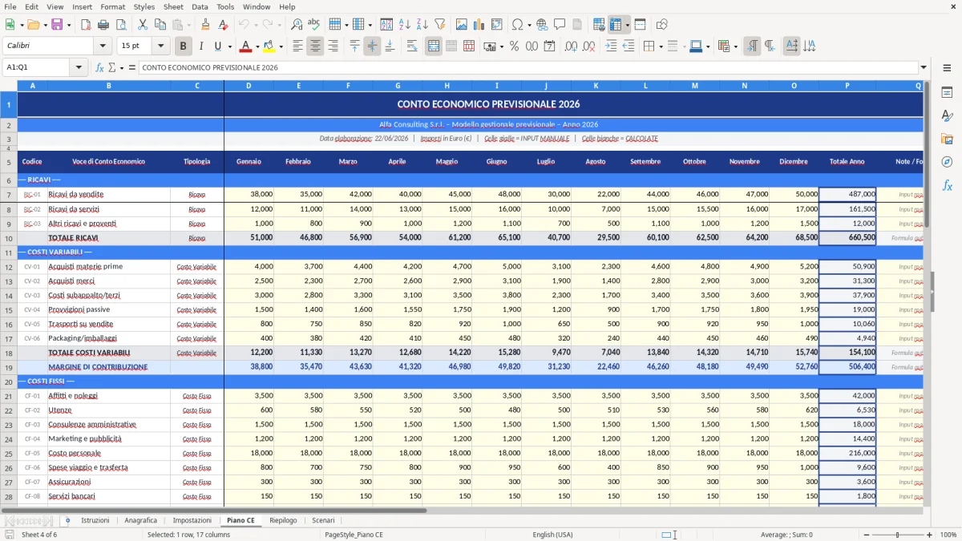Open the Font Name dropdown
The height and width of the screenshot is (541, 962).
(103, 46)
